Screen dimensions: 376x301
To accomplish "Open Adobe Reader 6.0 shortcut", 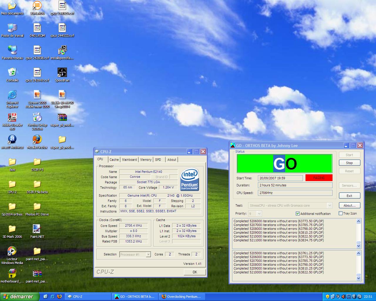I will pyautogui.click(x=12, y=118).
